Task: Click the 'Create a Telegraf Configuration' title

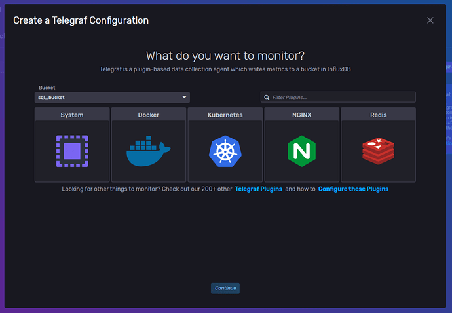Action: [81, 20]
